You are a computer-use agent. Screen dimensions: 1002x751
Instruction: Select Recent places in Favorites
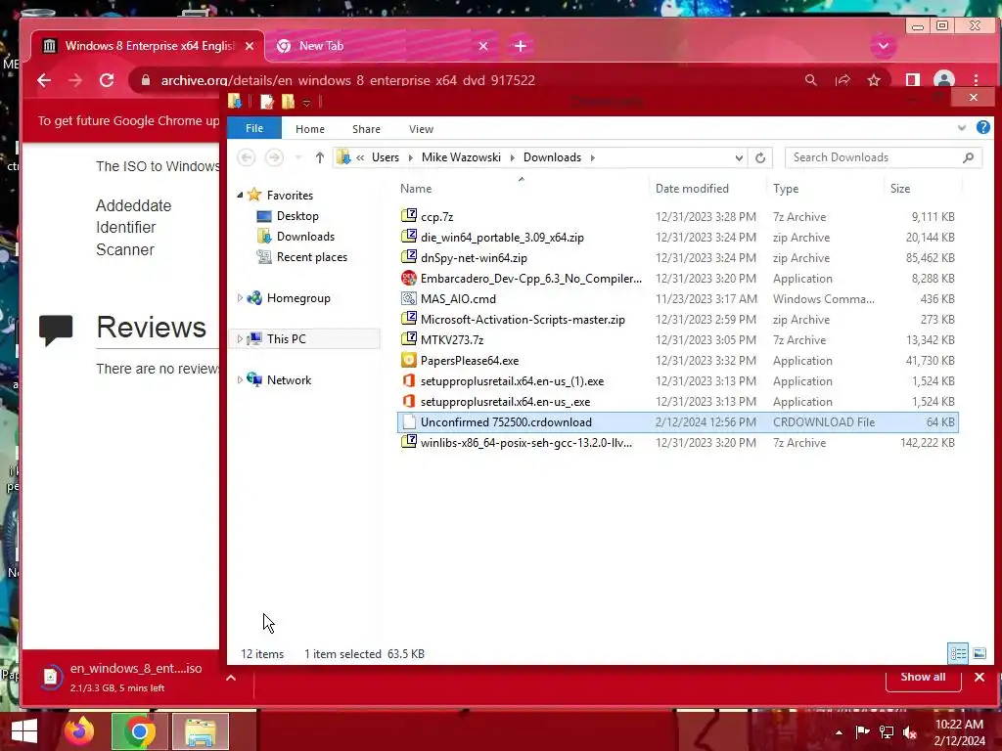(x=312, y=257)
